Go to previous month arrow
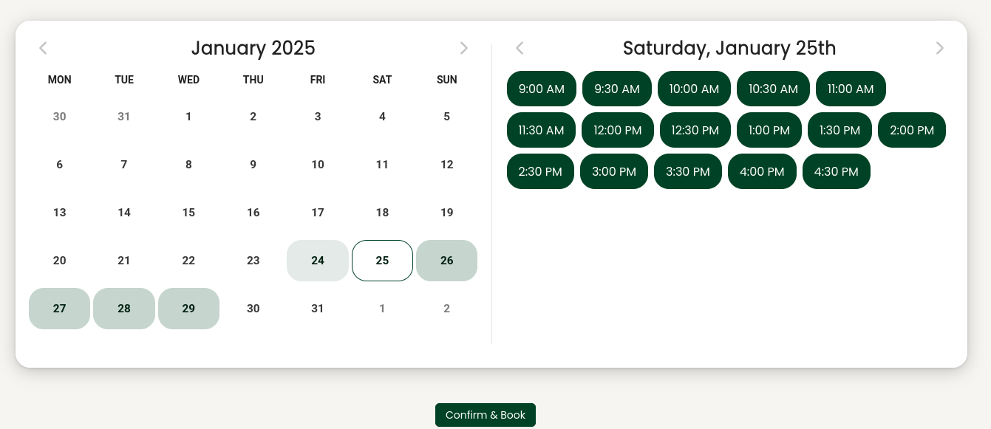This screenshot has width=991, height=429. (x=43, y=49)
